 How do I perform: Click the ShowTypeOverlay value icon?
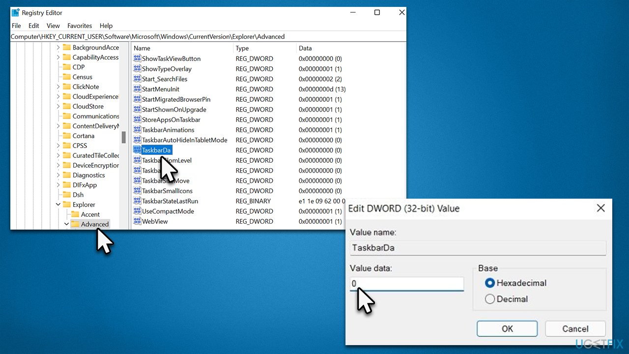click(137, 69)
